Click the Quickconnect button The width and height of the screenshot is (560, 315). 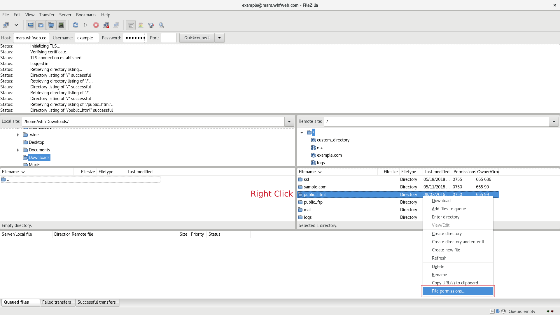[x=197, y=38]
